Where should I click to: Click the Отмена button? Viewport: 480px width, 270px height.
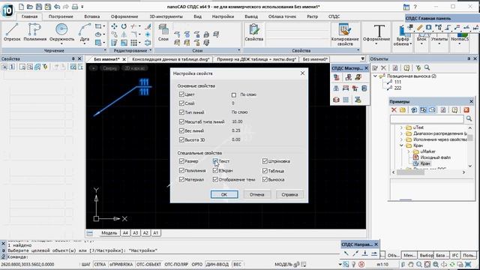point(256,194)
